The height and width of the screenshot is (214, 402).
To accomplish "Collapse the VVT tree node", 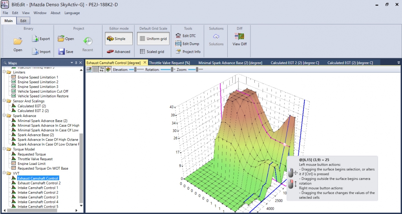I will 4,173.
